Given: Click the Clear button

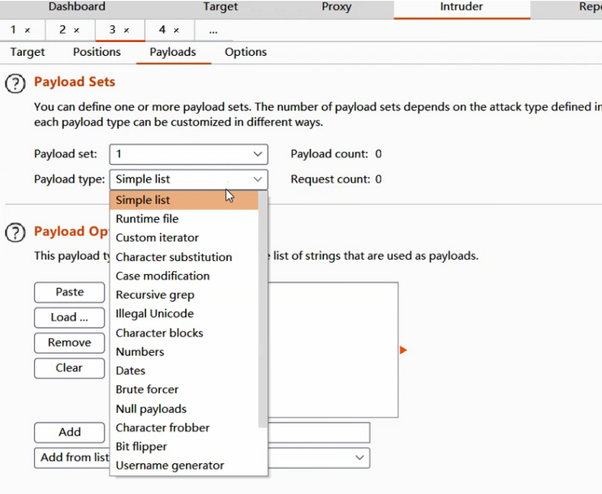Looking at the screenshot, I should point(70,367).
